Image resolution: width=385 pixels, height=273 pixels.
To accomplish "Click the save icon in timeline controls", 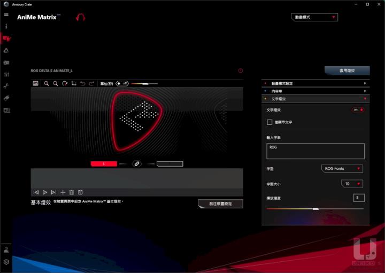I will click(80, 192).
